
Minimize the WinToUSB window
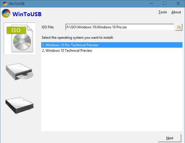(151, 3)
